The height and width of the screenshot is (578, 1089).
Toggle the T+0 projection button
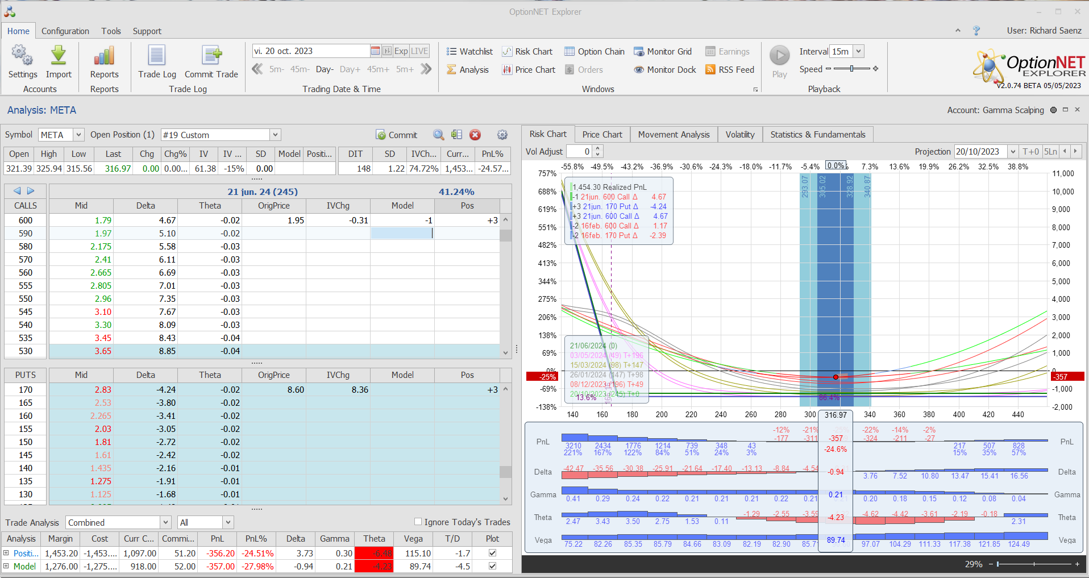pos(1030,152)
